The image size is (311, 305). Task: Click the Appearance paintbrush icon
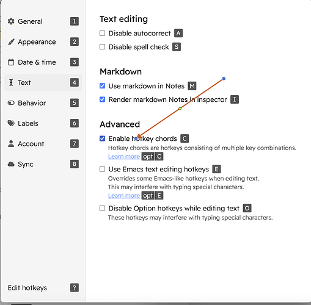coord(11,41)
